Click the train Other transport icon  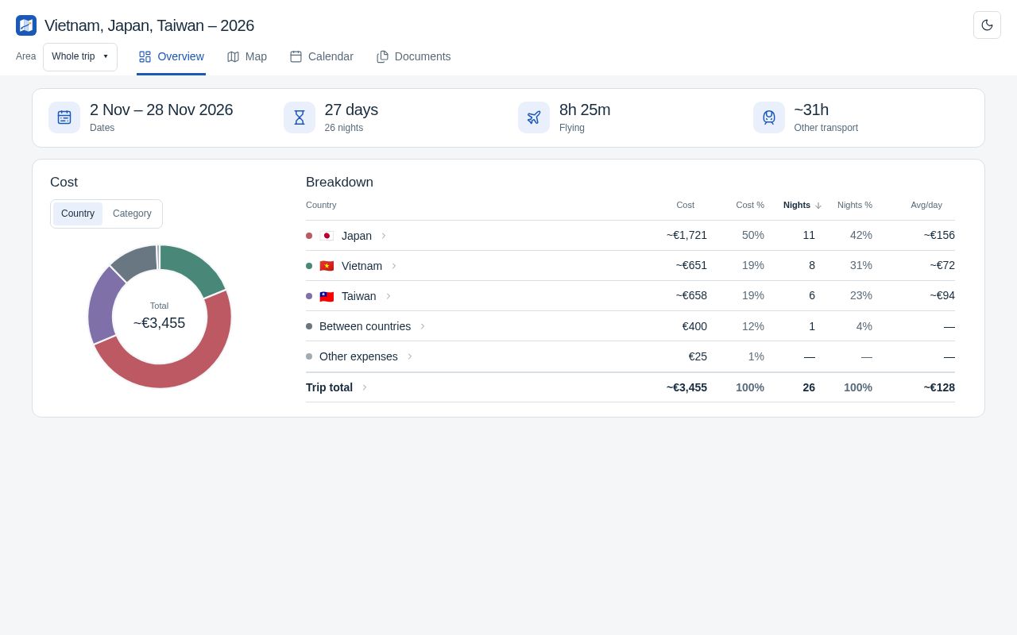(x=769, y=117)
